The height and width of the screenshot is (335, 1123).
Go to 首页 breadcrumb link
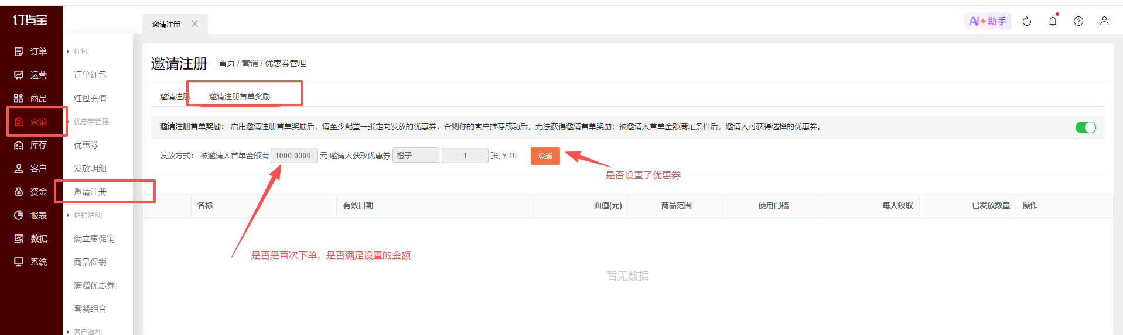coord(227,63)
